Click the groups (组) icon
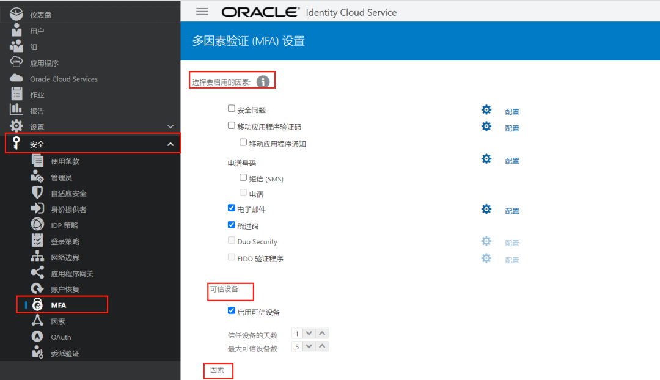Viewport: 660px width, 380px height. point(16,46)
